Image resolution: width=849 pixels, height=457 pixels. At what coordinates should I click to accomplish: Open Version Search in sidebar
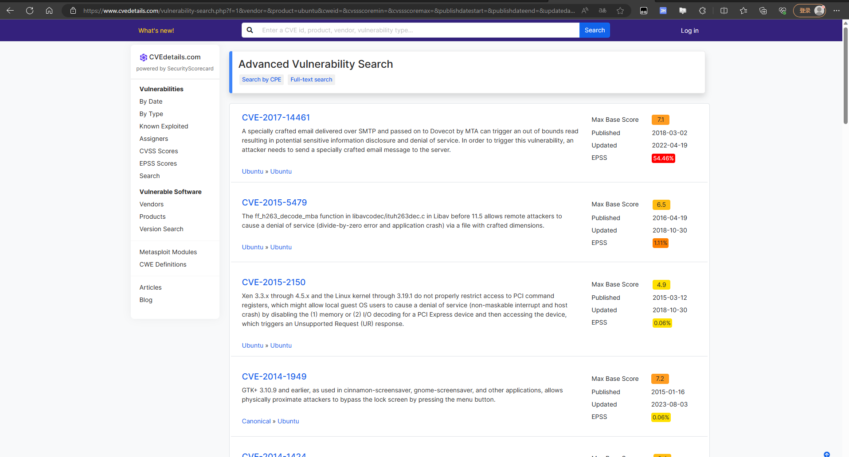[161, 229]
